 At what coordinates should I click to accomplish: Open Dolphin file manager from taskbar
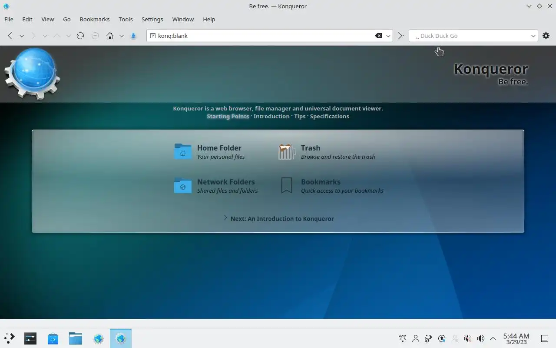[76, 338]
